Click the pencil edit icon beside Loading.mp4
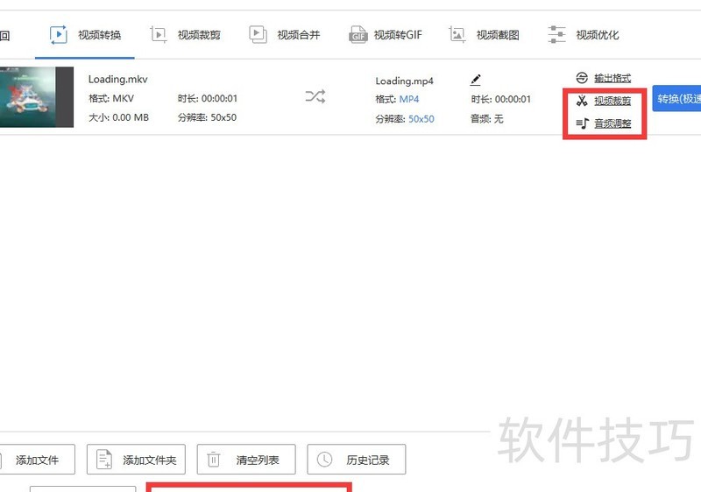Viewport: 701px width, 492px height. [476, 80]
